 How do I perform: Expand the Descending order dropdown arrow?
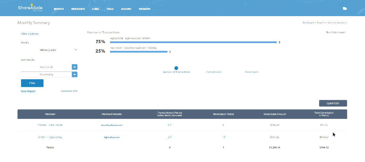(x=75, y=75)
